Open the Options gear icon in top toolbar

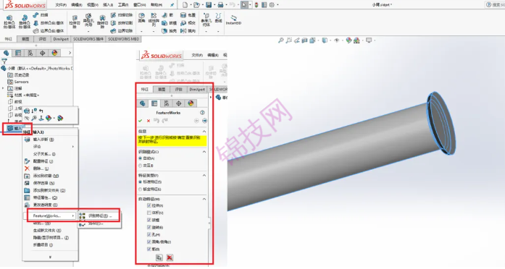click(x=272, y=5)
